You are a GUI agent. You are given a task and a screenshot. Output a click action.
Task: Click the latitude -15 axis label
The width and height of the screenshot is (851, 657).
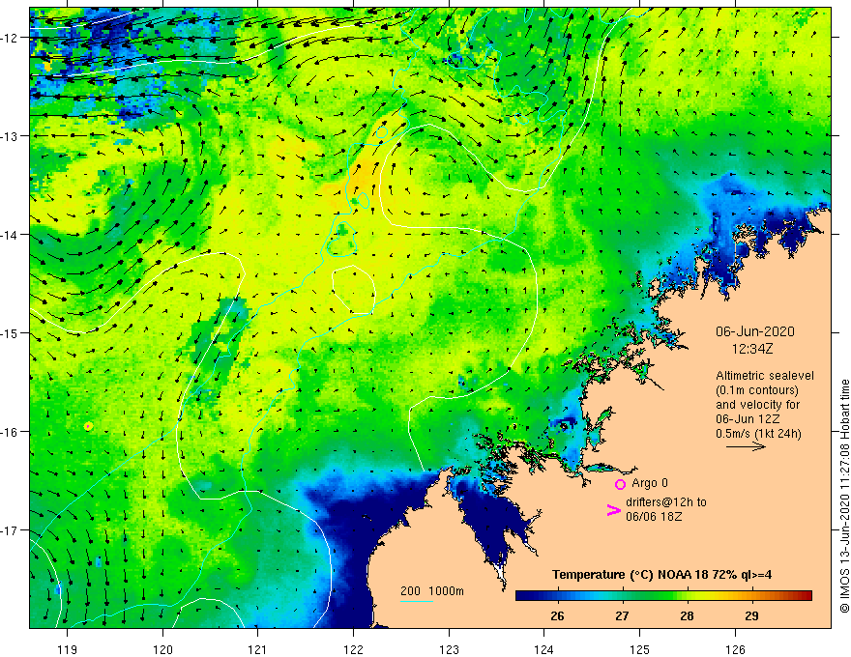(10, 332)
